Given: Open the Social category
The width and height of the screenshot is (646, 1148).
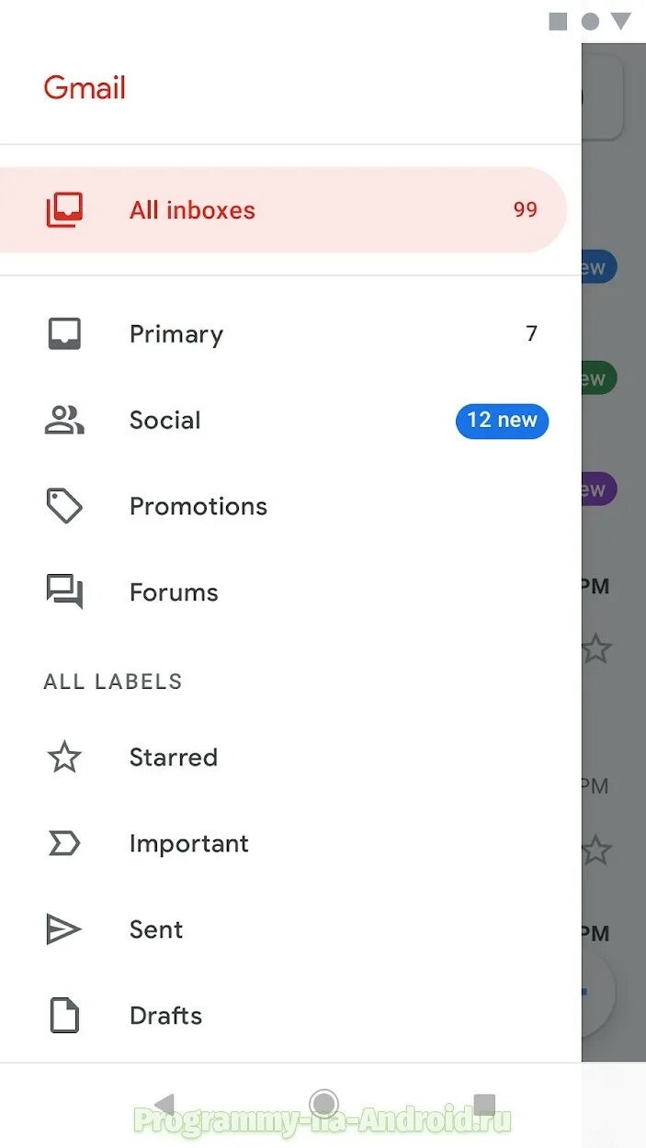Looking at the screenshot, I should click(x=165, y=421).
